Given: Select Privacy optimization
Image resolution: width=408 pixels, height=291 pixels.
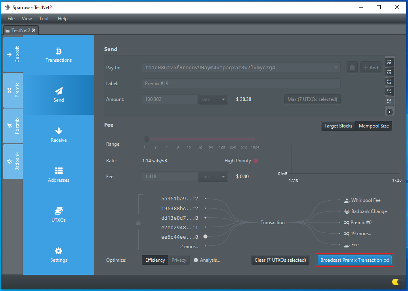Looking at the screenshot, I should [179, 260].
